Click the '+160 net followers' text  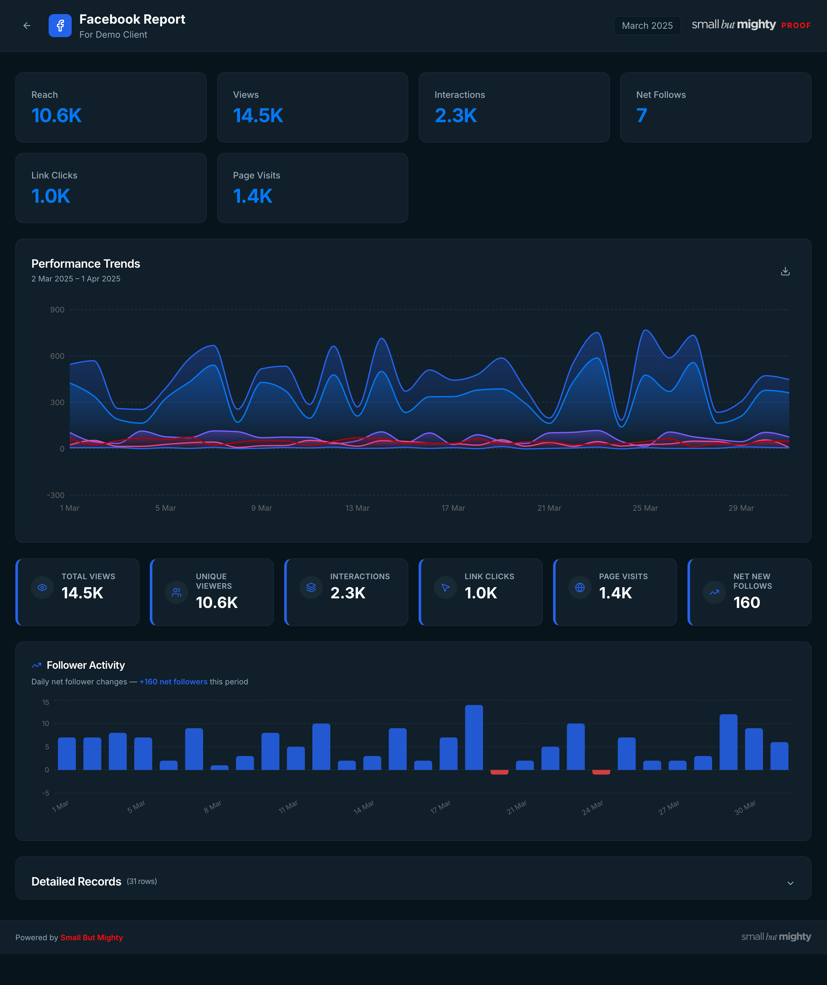tap(173, 682)
